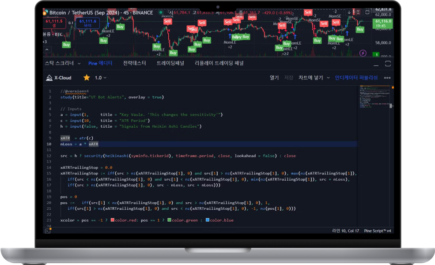The height and width of the screenshot is (265, 435).
Task: Click the chart fullscreen icon at top right
Action: pos(367,12)
